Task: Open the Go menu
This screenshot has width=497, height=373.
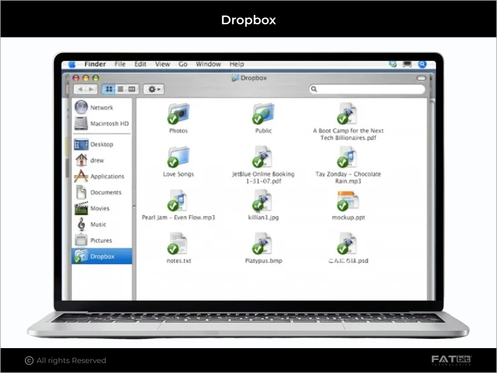Action: pyautogui.click(x=183, y=64)
